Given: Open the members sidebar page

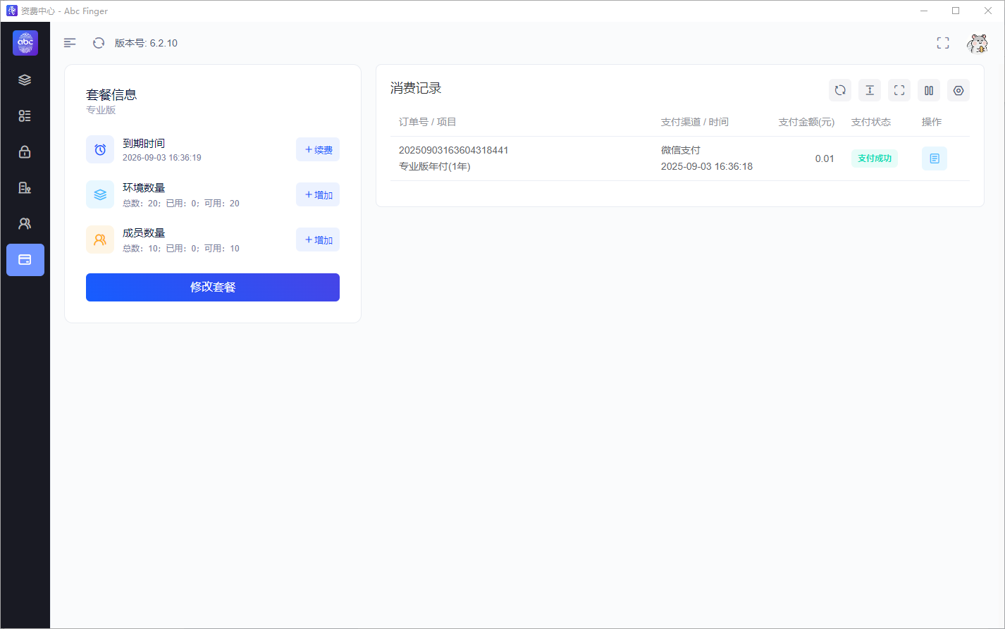Looking at the screenshot, I should [25, 223].
